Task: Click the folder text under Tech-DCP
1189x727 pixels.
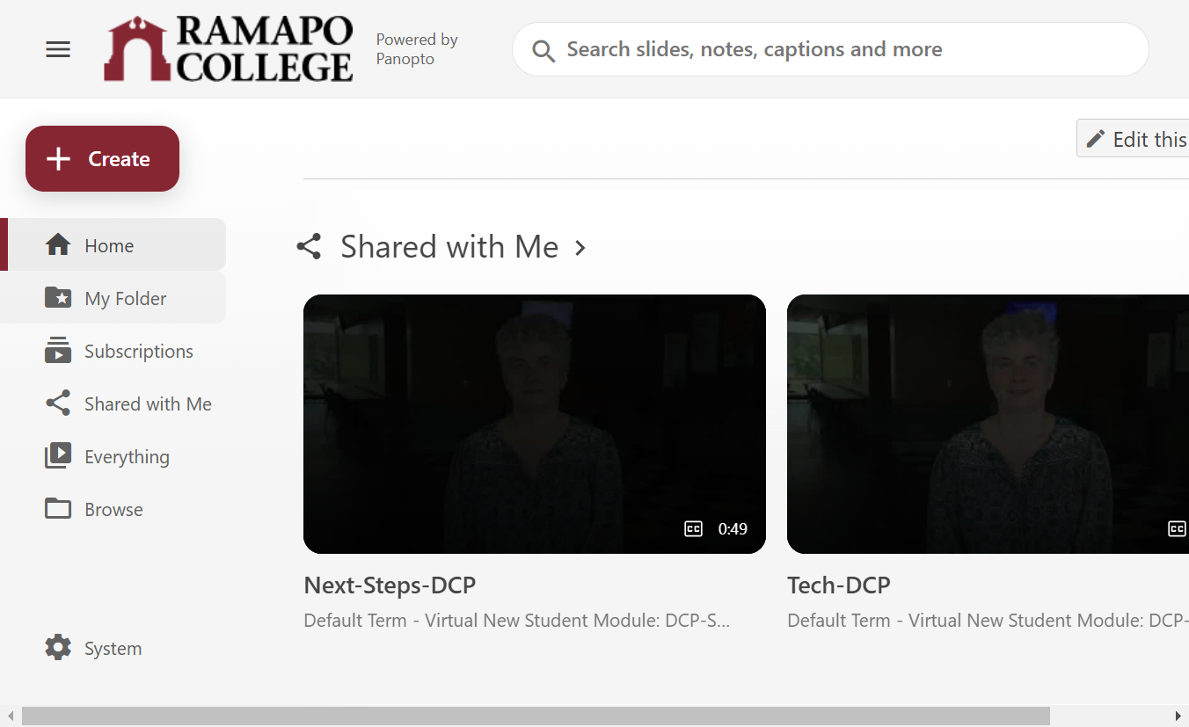Action: (988, 621)
